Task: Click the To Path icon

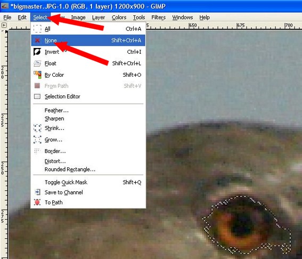Action: pos(37,203)
